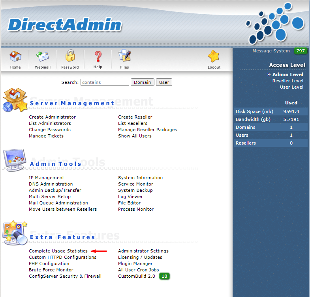
Task: Open Administrator Settings
Action: coord(143,251)
